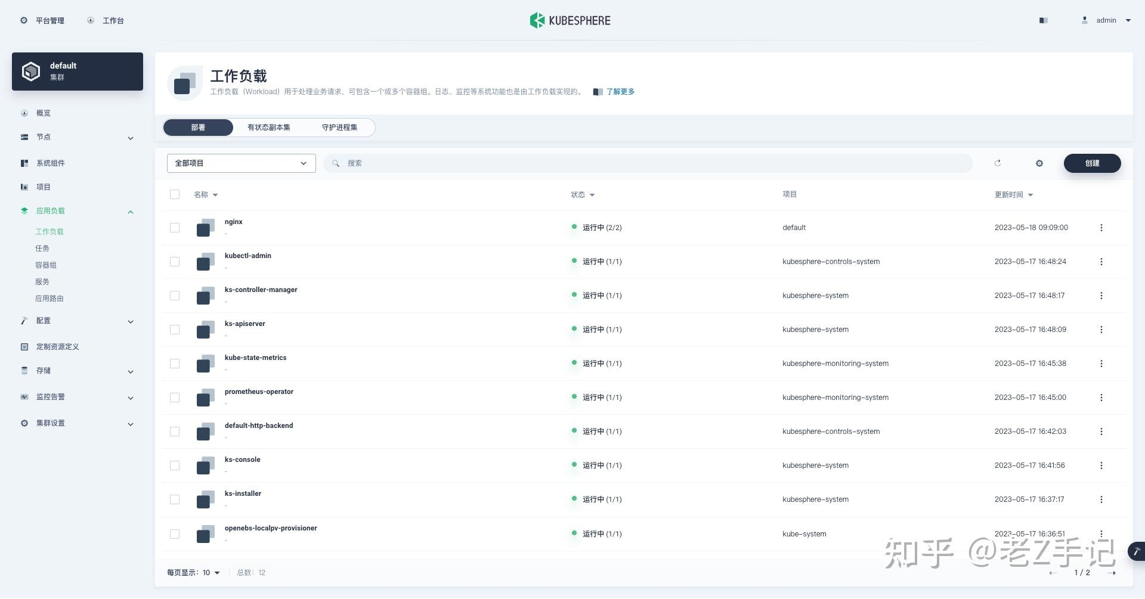The image size is (1145, 599).
Task: Open the Platform Management (平台管理) gear icon
Action: pyautogui.click(x=24, y=20)
